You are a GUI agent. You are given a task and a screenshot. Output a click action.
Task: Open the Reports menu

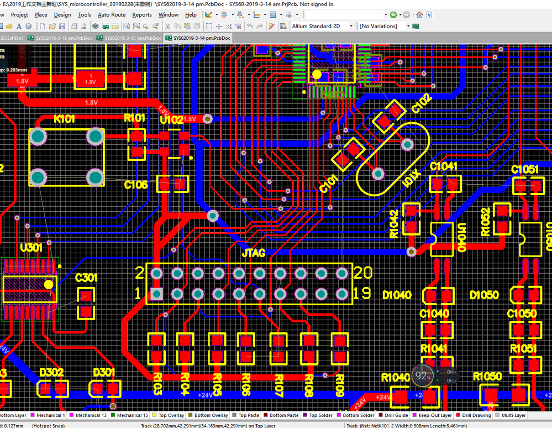pyautogui.click(x=142, y=15)
